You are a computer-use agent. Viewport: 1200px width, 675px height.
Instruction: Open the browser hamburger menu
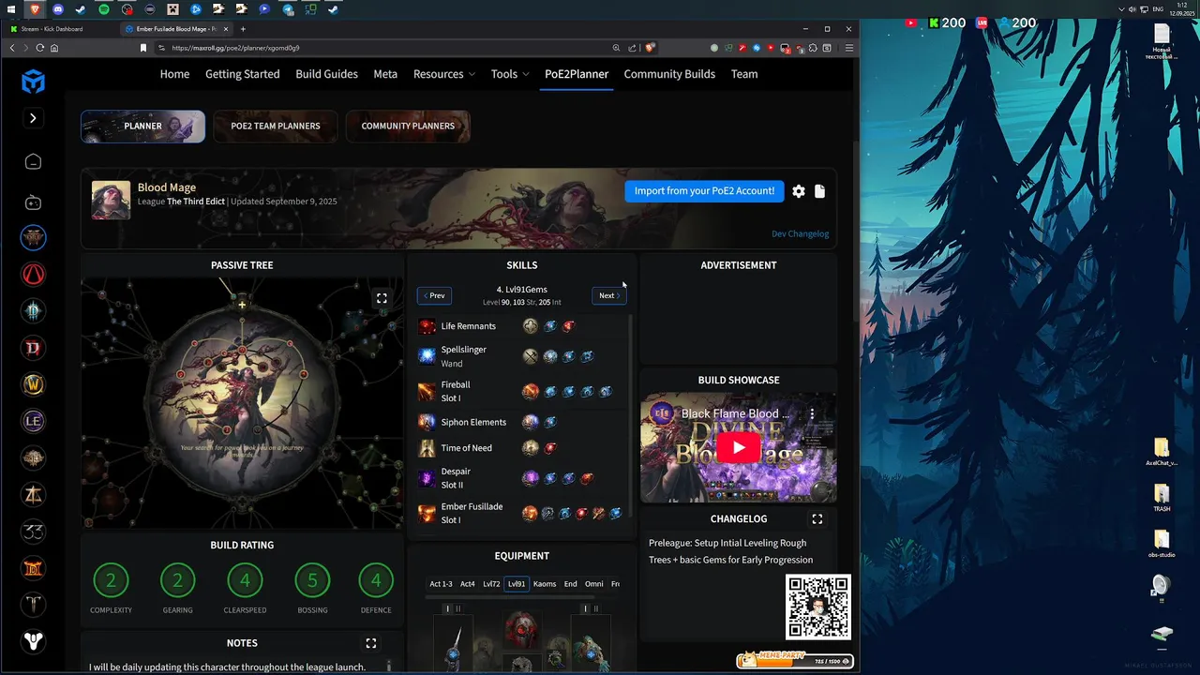tap(848, 48)
